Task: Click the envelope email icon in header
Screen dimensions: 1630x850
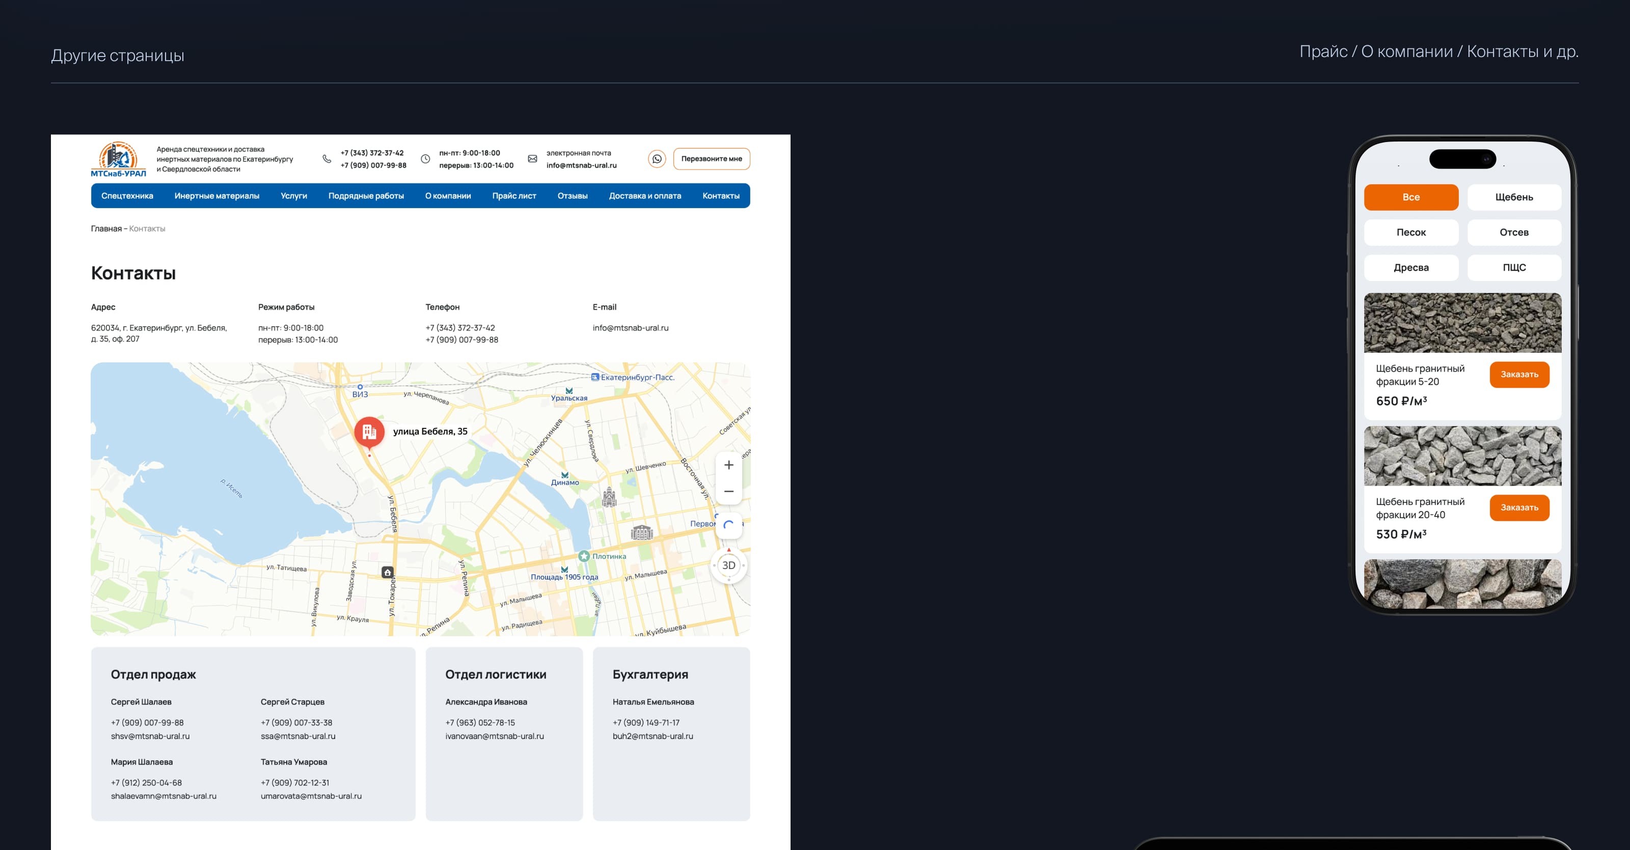Action: pyautogui.click(x=532, y=159)
